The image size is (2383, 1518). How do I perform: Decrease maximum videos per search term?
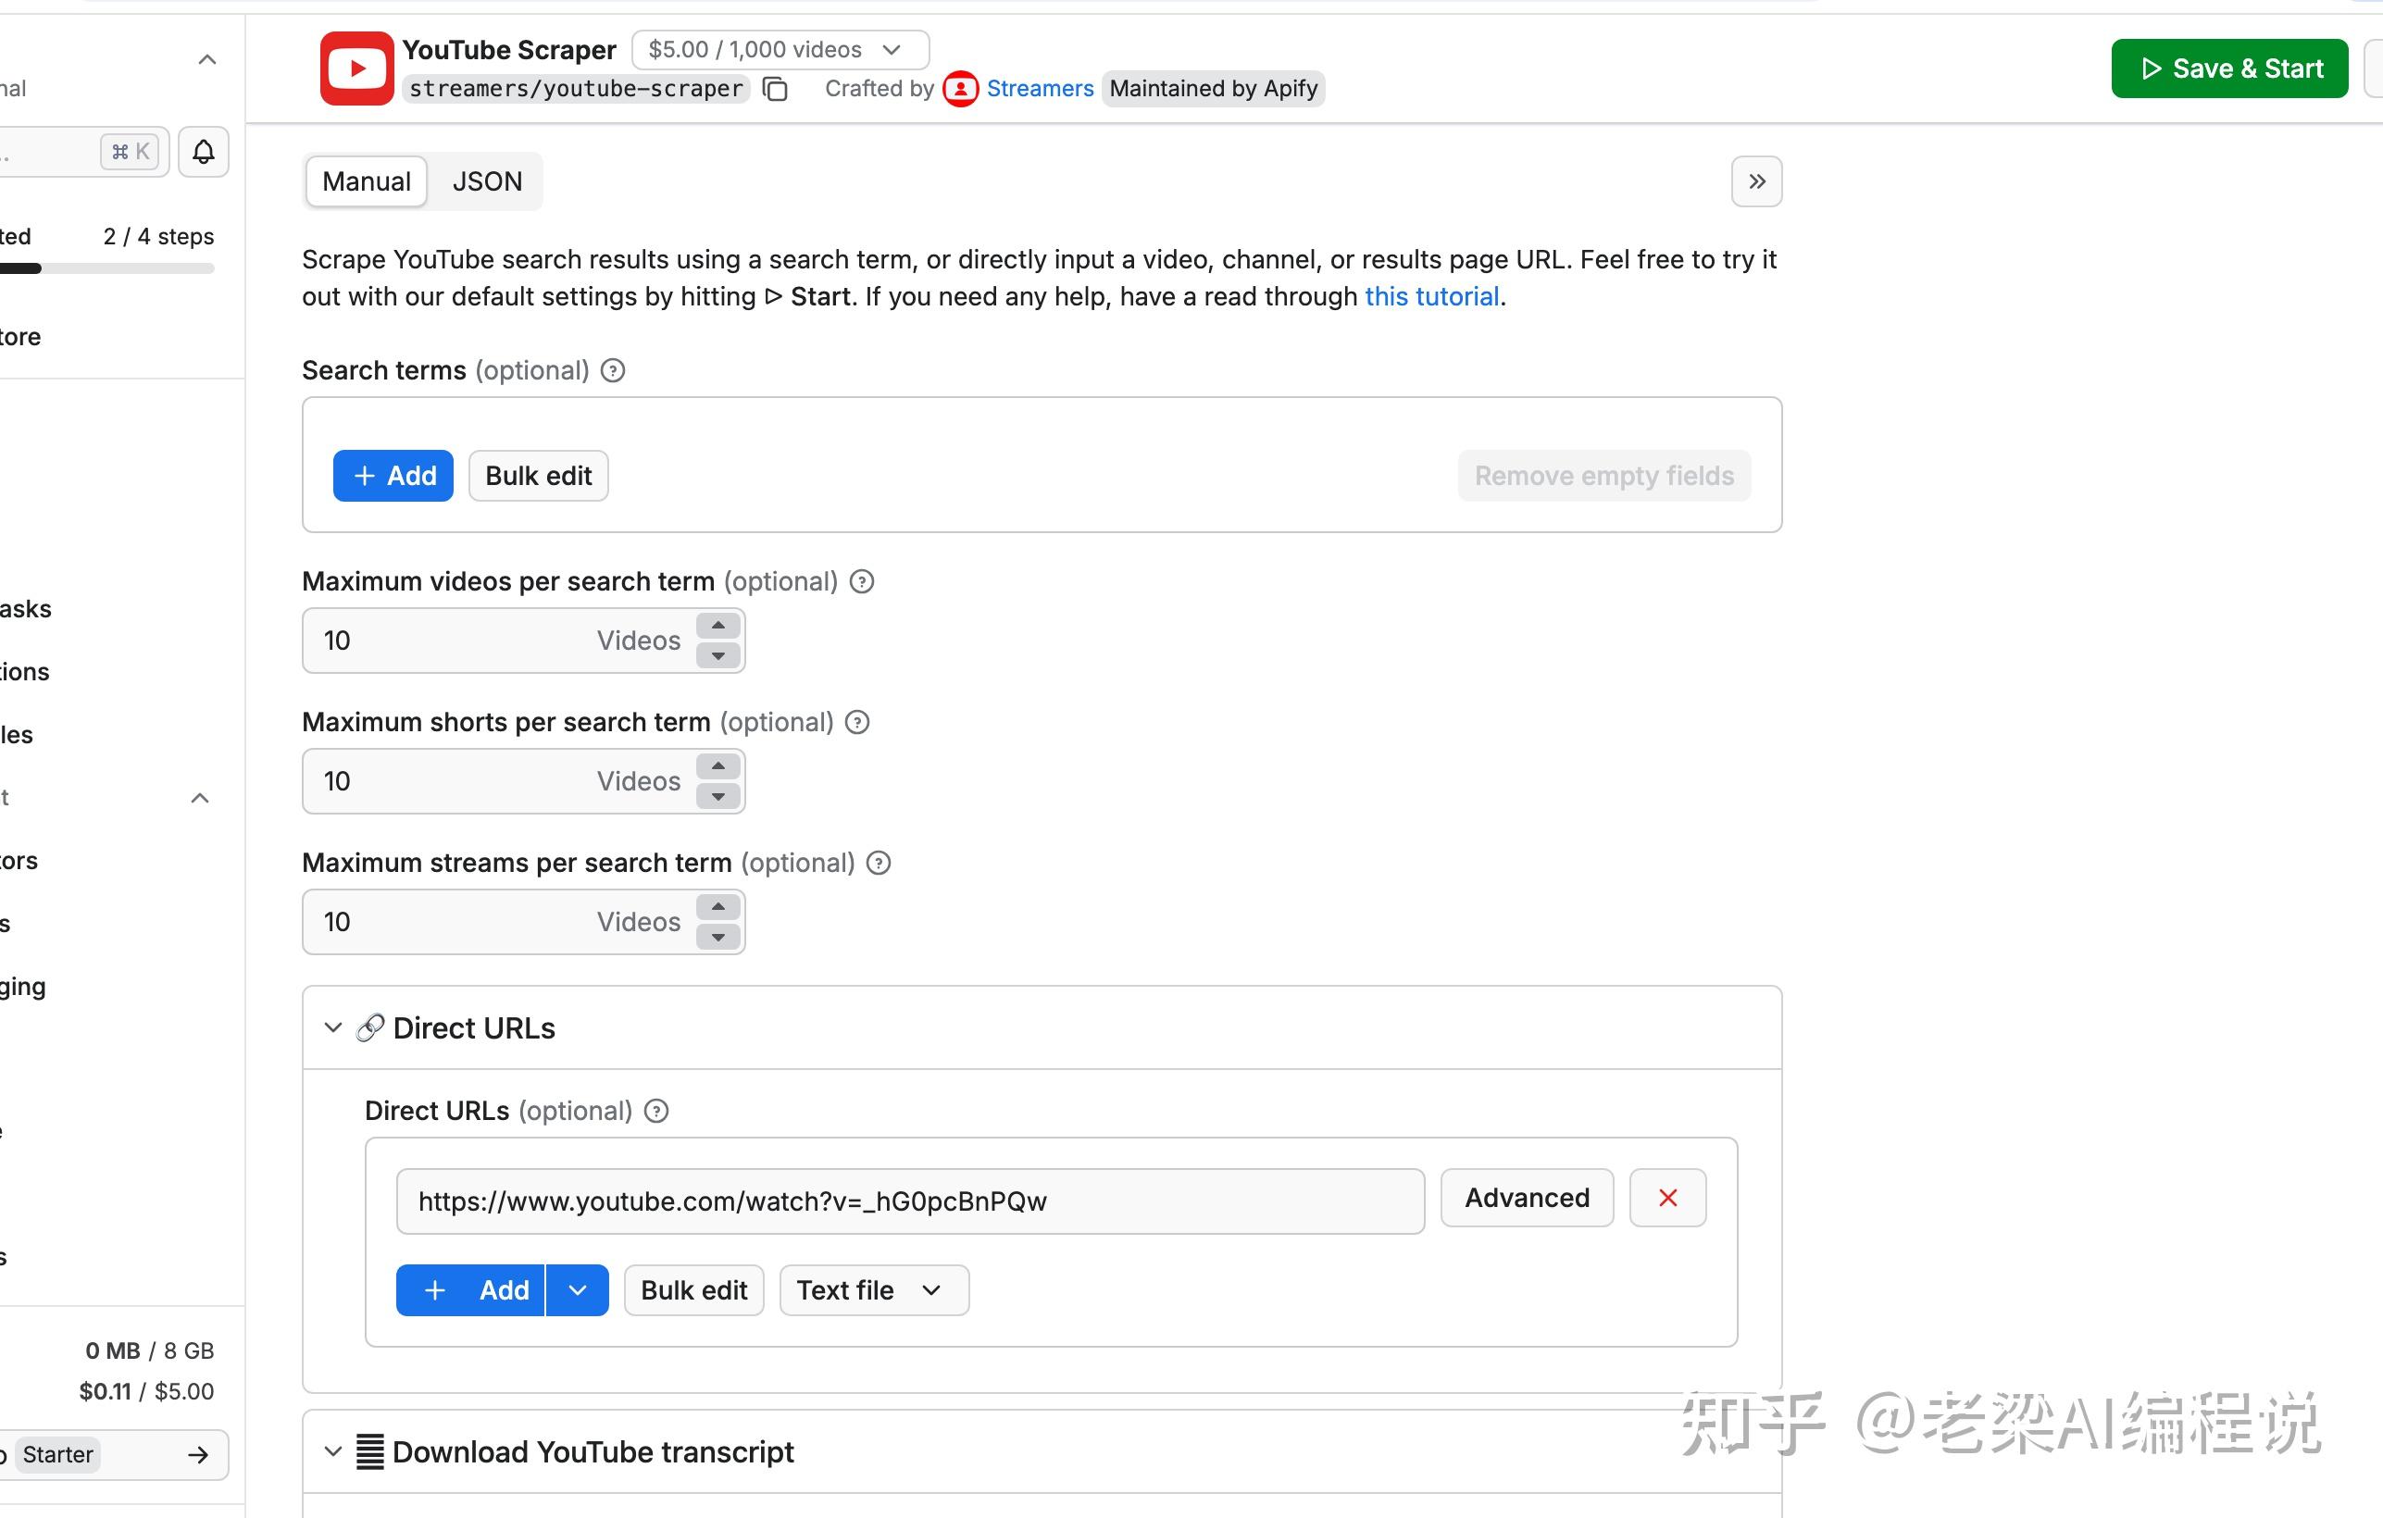click(718, 655)
